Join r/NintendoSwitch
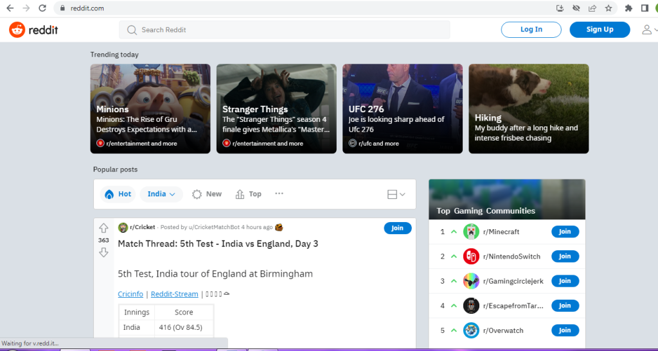Screen dimensions: 658x351 click(x=565, y=256)
